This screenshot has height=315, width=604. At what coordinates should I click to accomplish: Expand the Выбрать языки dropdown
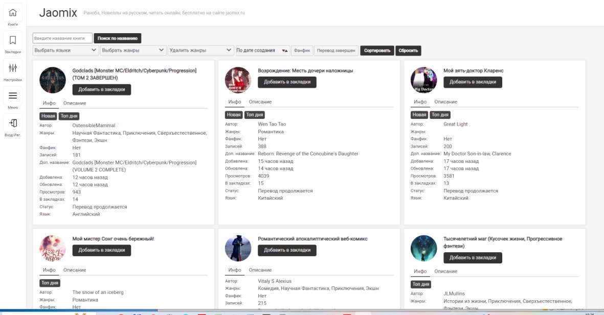pyautogui.click(x=65, y=51)
